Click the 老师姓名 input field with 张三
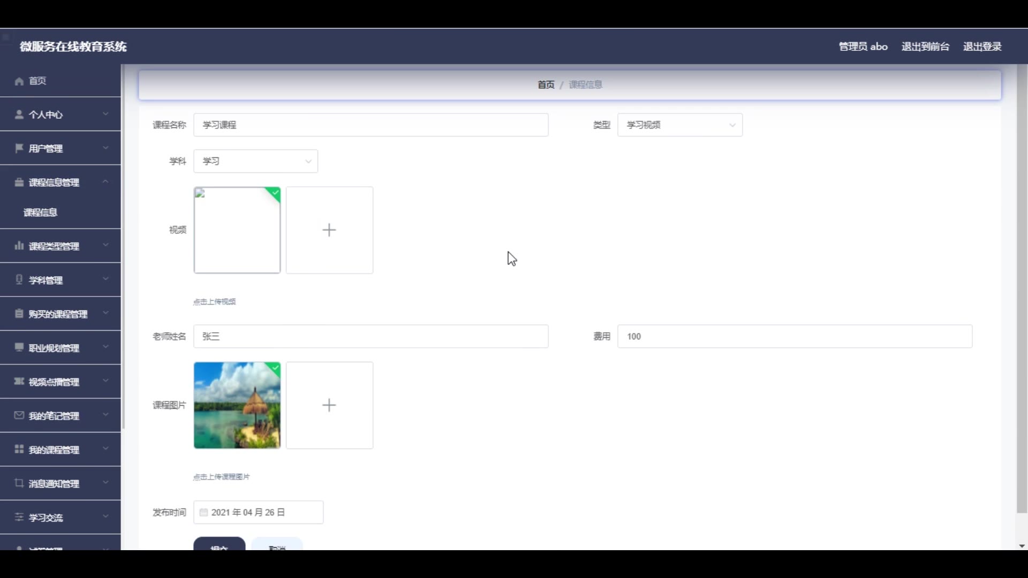This screenshot has width=1028, height=578. (x=371, y=337)
